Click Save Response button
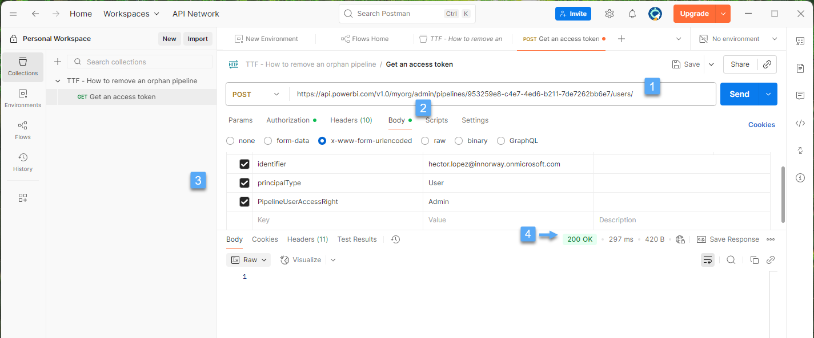Screen dimensions: 814x338 coord(727,239)
